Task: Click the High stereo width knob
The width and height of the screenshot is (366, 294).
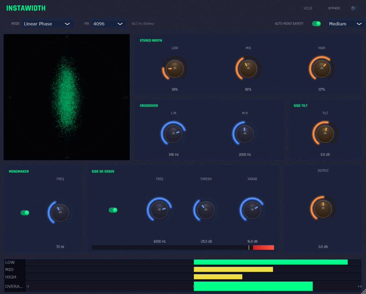Action: (x=321, y=69)
